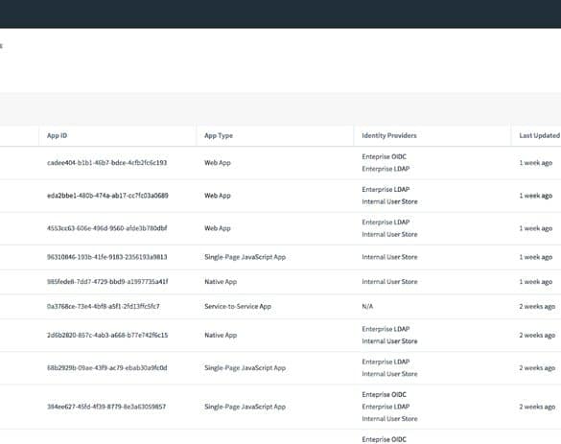Screen dimensions: 561x444
Task: Click Internal User Store in 985fede8 row
Action: [x=389, y=282]
